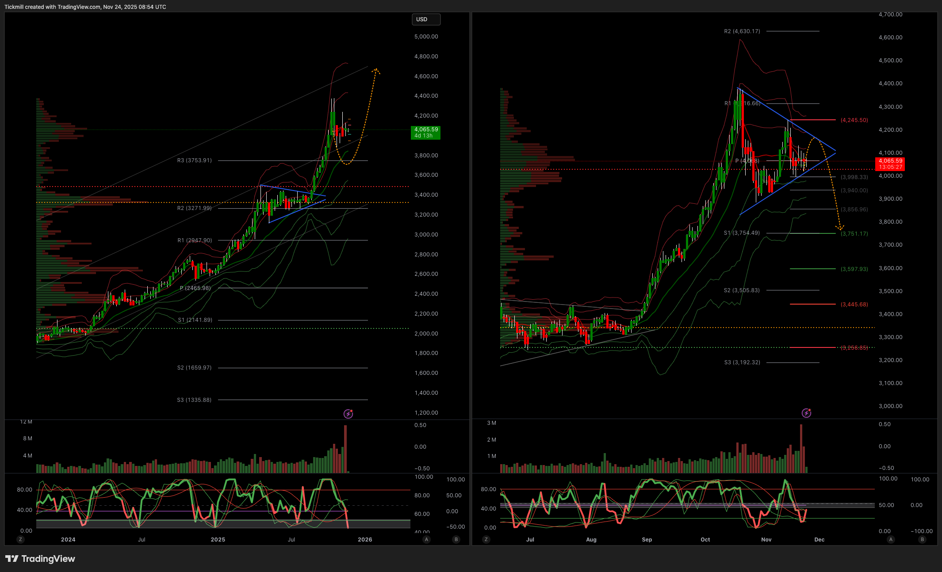The height and width of the screenshot is (572, 942).
Task: Click the USD currency button on left chart
Action: click(425, 19)
